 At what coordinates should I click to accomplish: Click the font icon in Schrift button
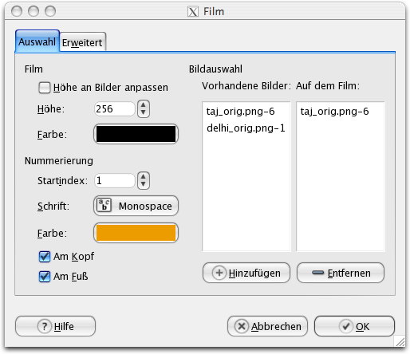tap(104, 205)
